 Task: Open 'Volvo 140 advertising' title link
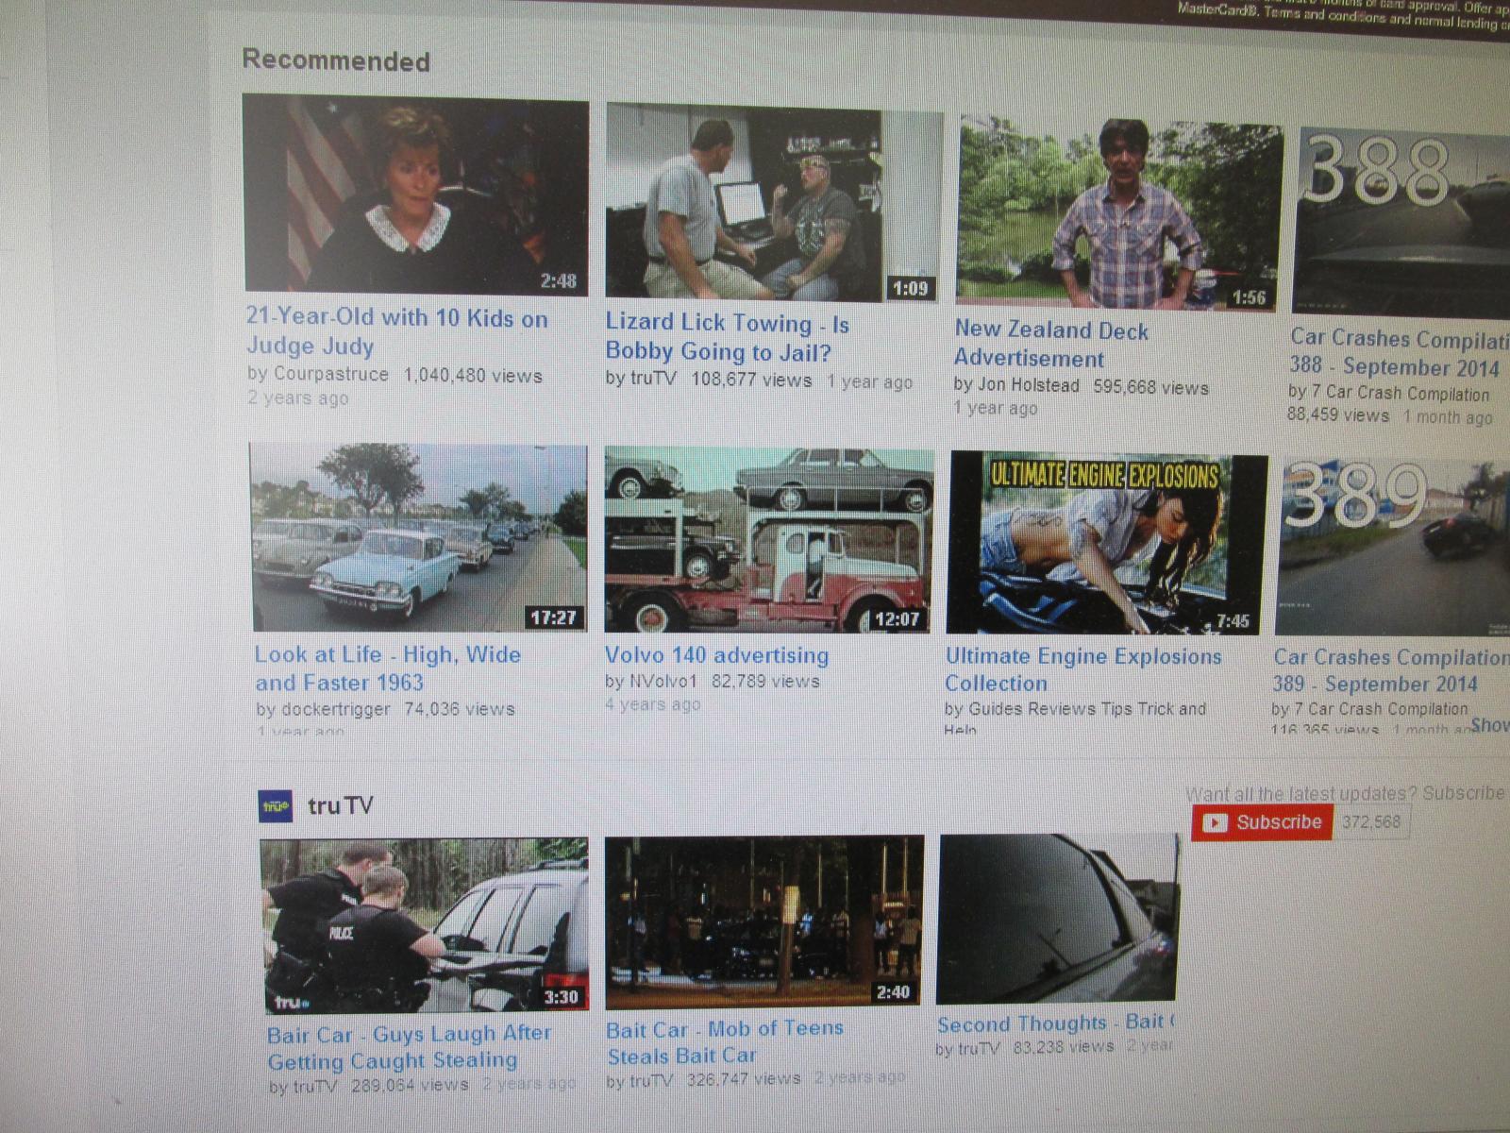pos(716,655)
